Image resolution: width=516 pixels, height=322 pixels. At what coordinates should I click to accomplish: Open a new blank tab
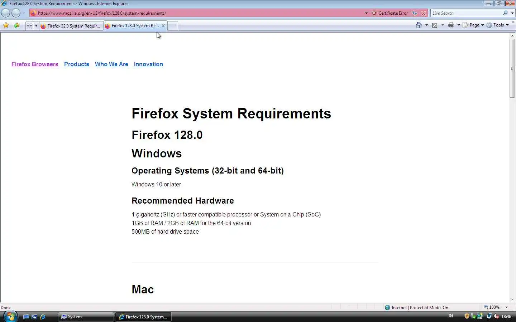point(173,26)
